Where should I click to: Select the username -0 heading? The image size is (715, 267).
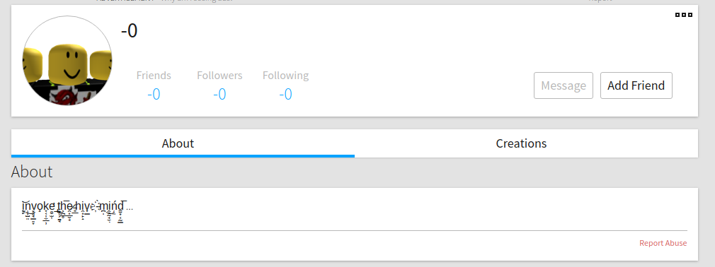(x=129, y=31)
